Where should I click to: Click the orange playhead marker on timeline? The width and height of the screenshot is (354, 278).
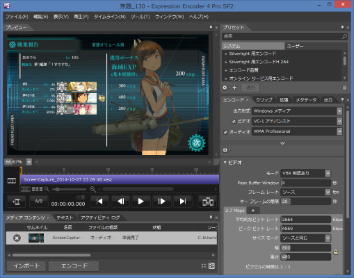point(21,170)
